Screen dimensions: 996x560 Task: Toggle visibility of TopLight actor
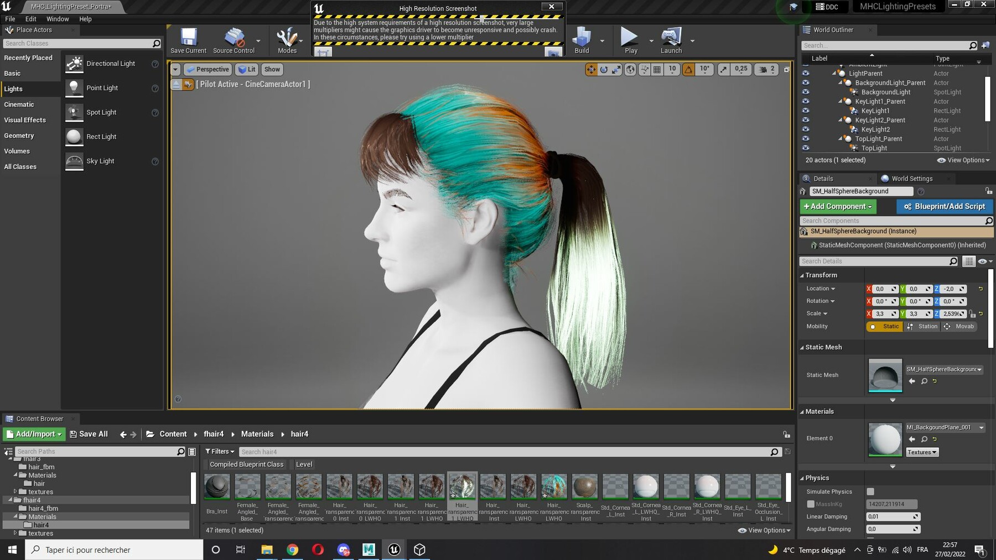[x=806, y=148]
